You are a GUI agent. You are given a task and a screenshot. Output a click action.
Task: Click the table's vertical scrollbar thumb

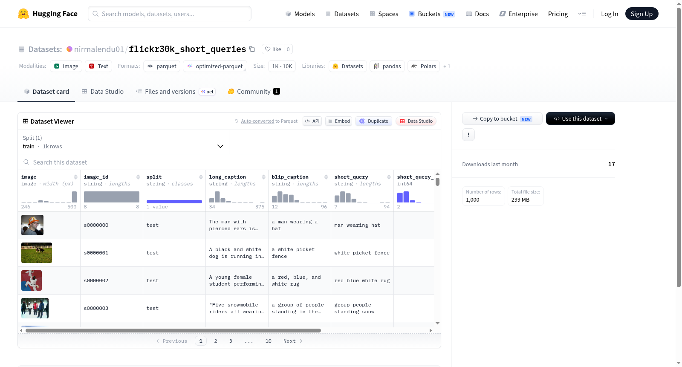(x=437, y=182)
